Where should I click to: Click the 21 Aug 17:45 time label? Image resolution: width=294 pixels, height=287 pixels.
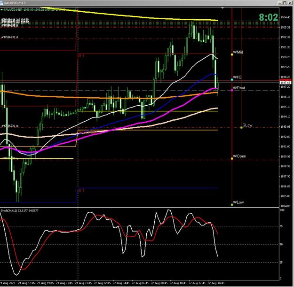[x=26, y=283]
